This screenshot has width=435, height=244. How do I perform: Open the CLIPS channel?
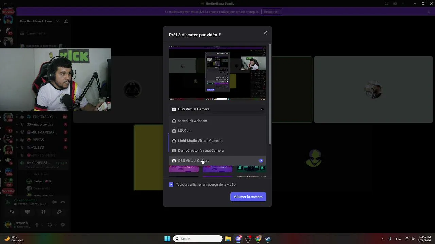click(44, 148)
